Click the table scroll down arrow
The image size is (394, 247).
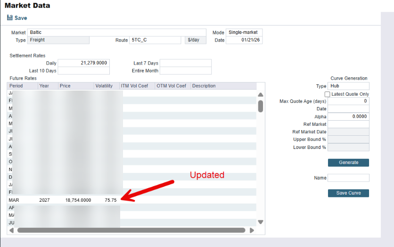click(261, 222)
